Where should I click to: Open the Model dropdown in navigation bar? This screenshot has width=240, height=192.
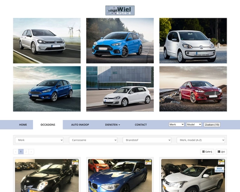point(194,124)
